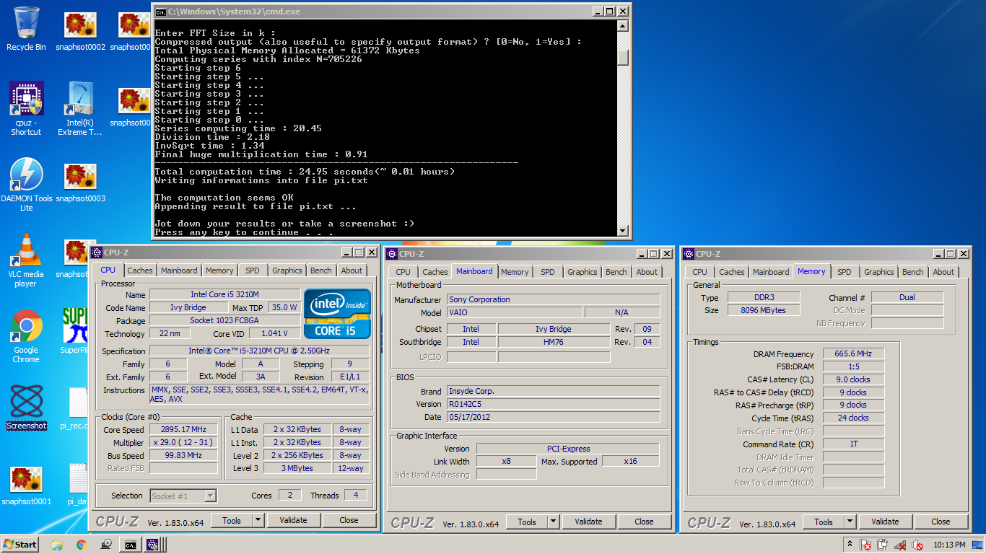Click Validate in the Mainboard CPU-Z window

pos(588,522)
